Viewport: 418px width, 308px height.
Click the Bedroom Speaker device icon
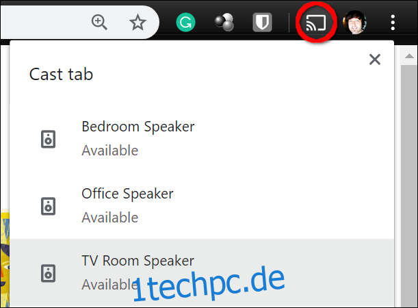tap(49, 139)
